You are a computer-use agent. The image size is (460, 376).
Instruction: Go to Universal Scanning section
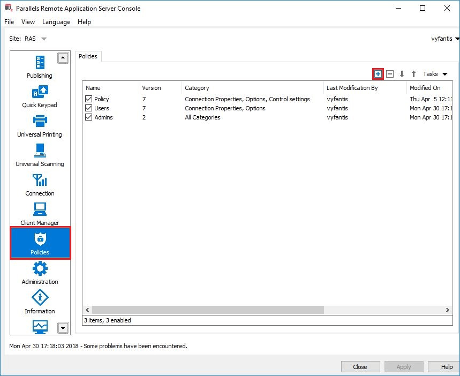point(40,155)
